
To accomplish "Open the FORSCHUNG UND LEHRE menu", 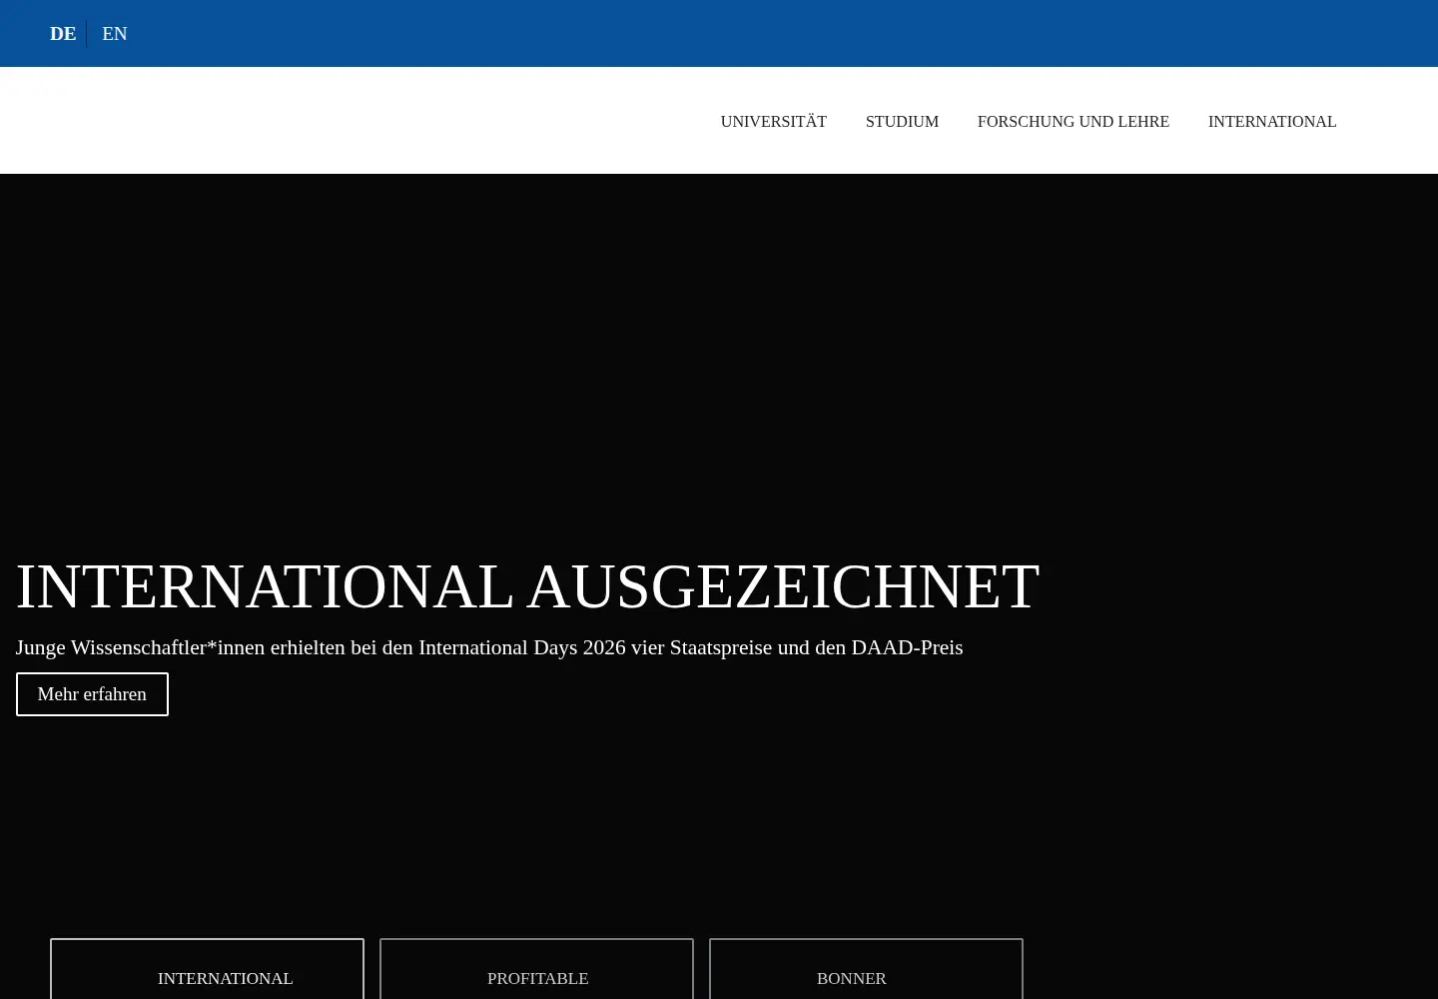I will [1074, 121].
